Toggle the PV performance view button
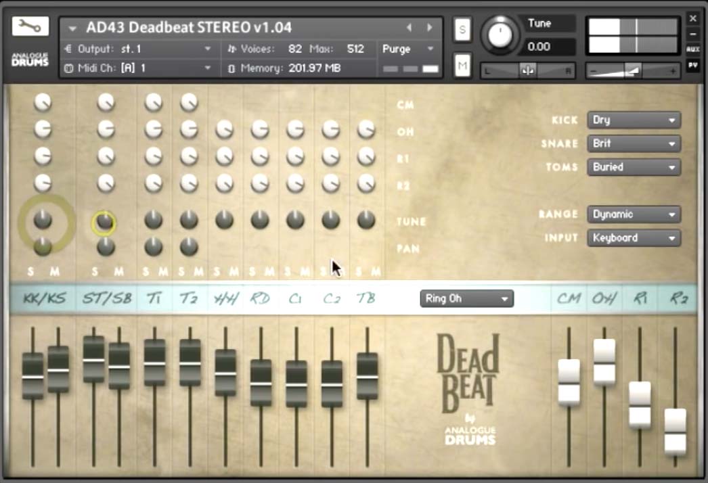The width and height of the screenshot is (708, 483). click(693, 65)
